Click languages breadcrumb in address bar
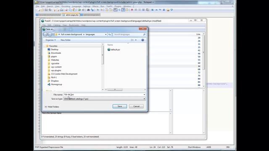The width and height of the screenshot is (269, 151). point(90,34)
